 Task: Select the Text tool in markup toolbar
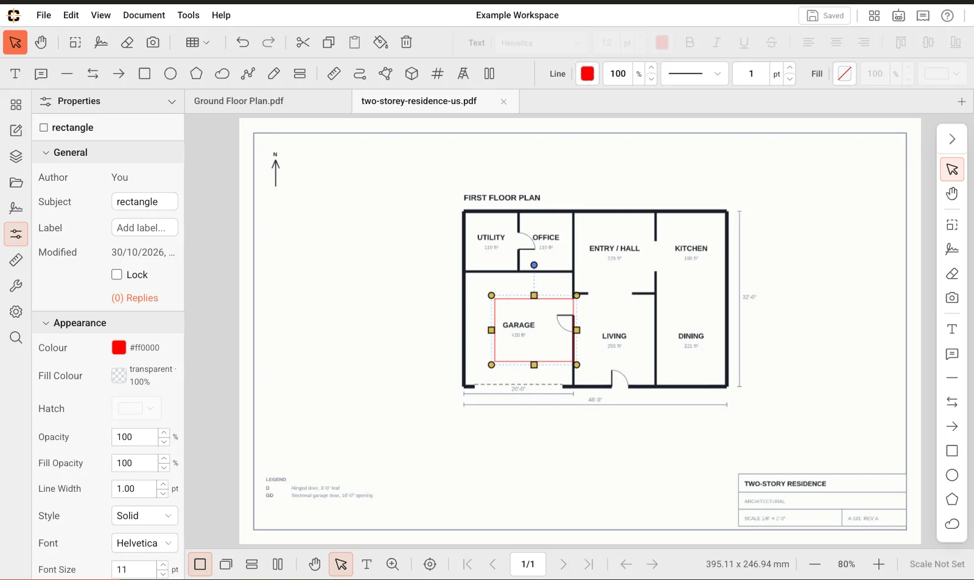pyautogui.click(x=15, y=74)
